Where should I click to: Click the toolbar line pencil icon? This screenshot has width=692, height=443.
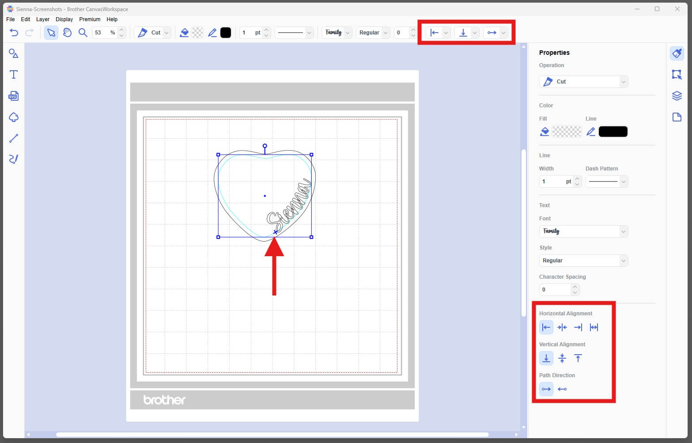[212, 33]
